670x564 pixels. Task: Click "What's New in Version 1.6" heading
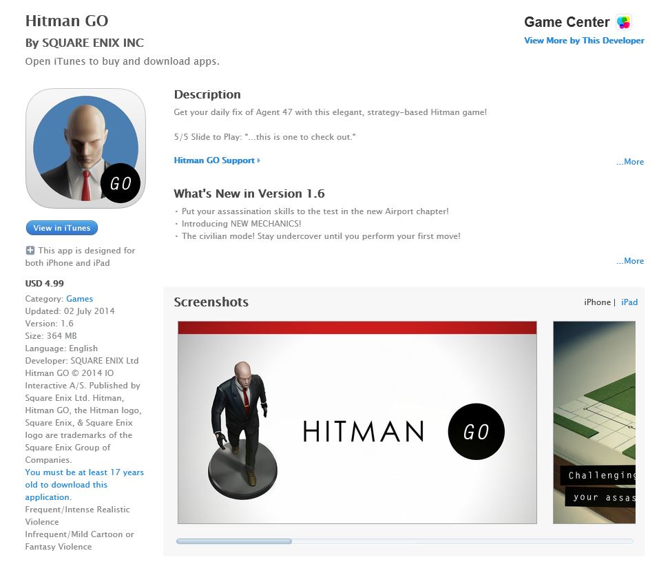(x=249, y=194)
